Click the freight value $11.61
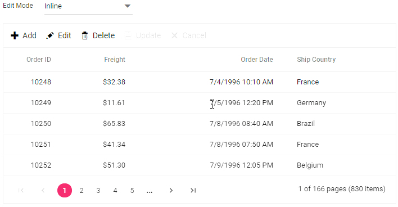398x207 pixels. [x=114, y=103]
